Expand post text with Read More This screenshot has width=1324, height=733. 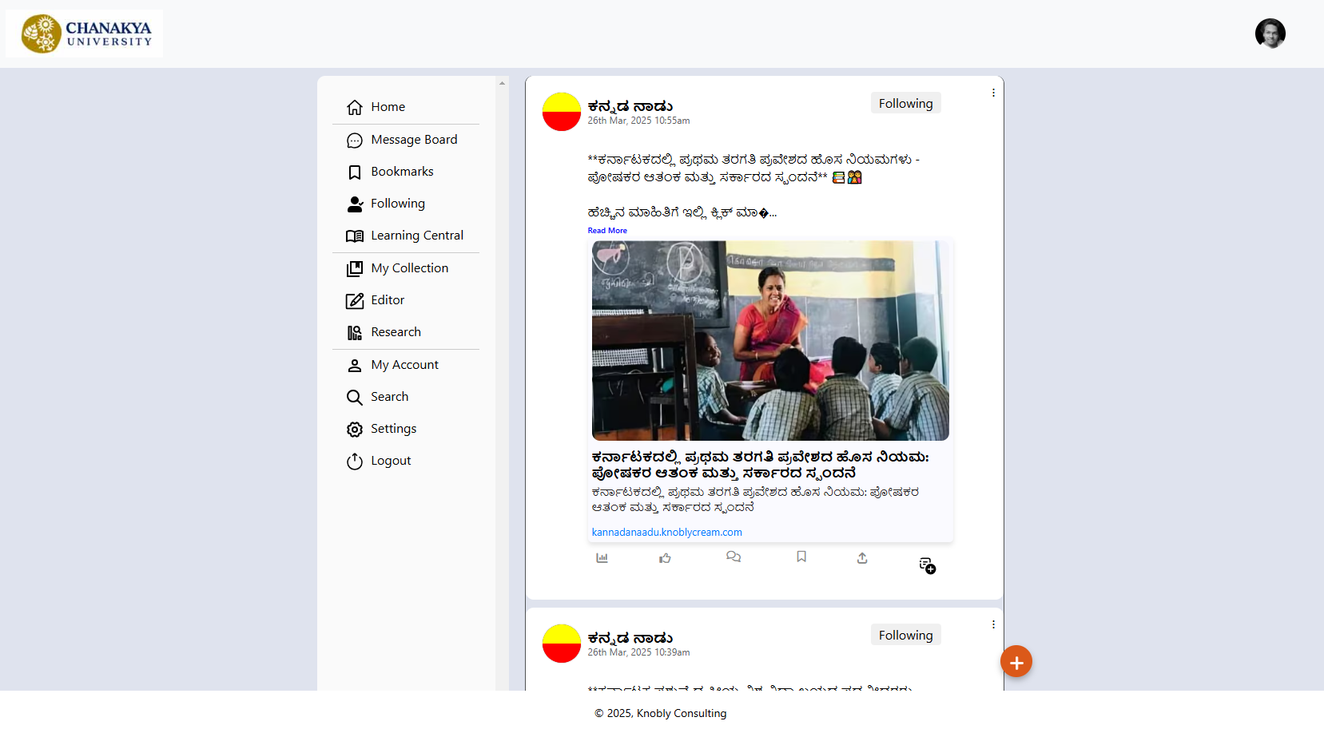coord(607,231)
